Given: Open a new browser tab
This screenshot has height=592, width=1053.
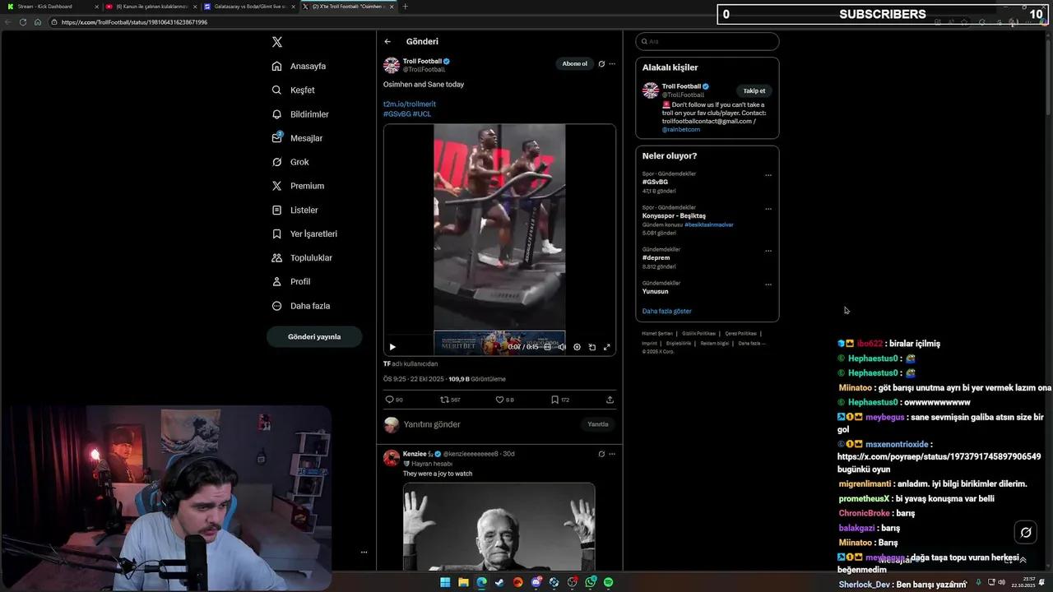Looking at the screenshot, I should (x=405, y=7).
